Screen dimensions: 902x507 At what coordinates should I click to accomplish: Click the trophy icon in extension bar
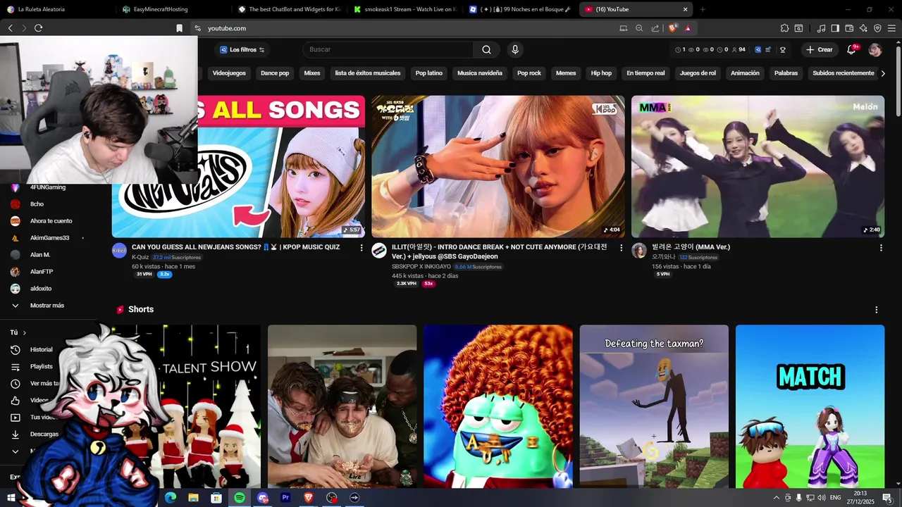tap(782, 50)
